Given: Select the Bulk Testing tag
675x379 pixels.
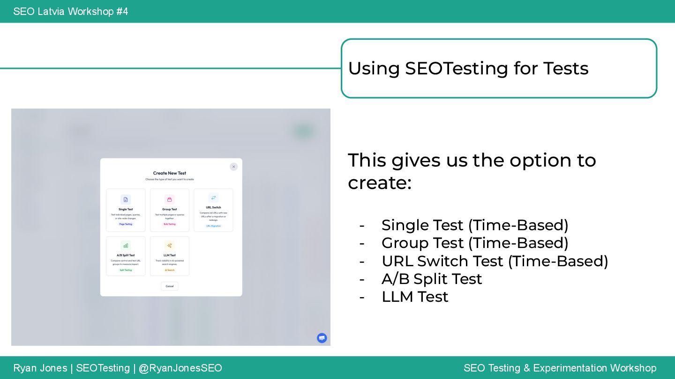Looking at the screenshot, I should [x=170, y=224].
